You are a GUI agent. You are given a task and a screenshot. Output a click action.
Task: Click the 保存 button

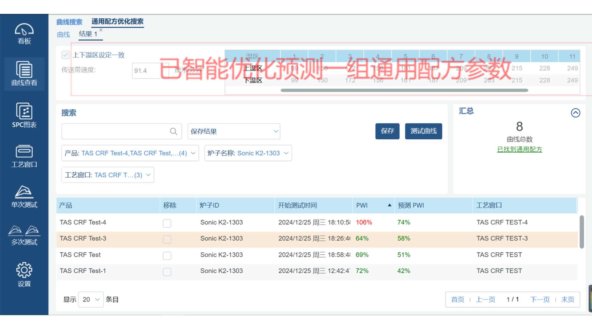(x=387, y=131)
